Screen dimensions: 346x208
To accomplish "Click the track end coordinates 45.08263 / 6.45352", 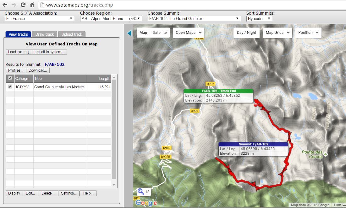I will click(x=223, y=96).
